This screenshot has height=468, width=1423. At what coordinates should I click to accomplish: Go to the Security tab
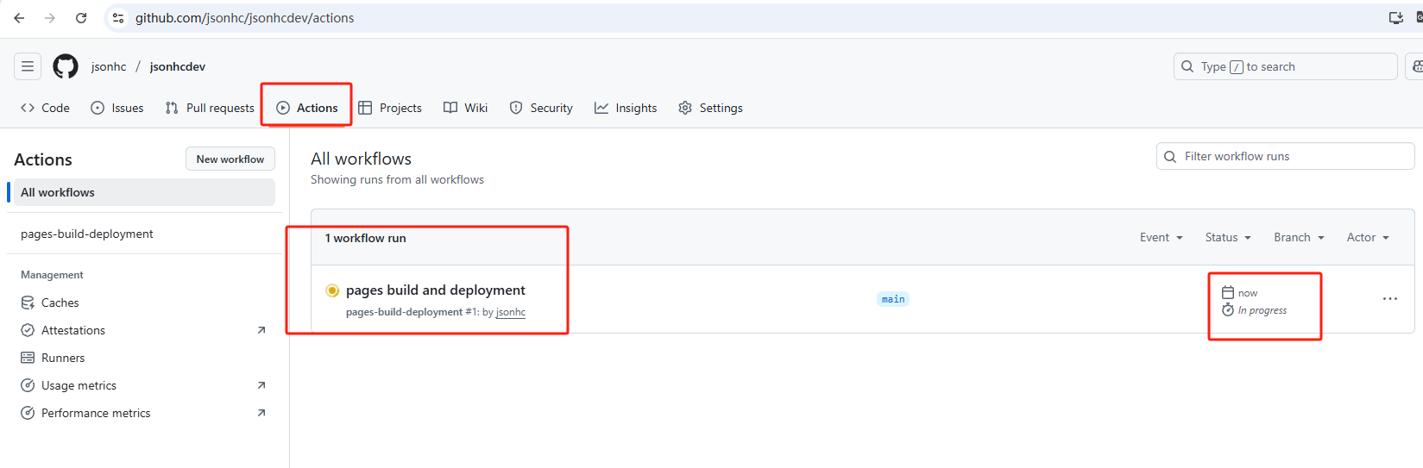541,108
